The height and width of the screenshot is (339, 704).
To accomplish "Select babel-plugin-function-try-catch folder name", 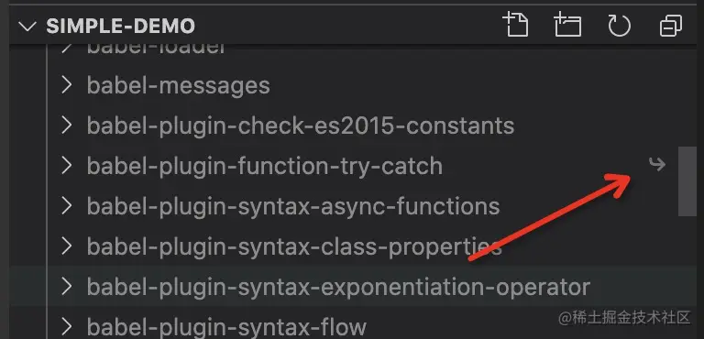I will [x=265, y=166].
